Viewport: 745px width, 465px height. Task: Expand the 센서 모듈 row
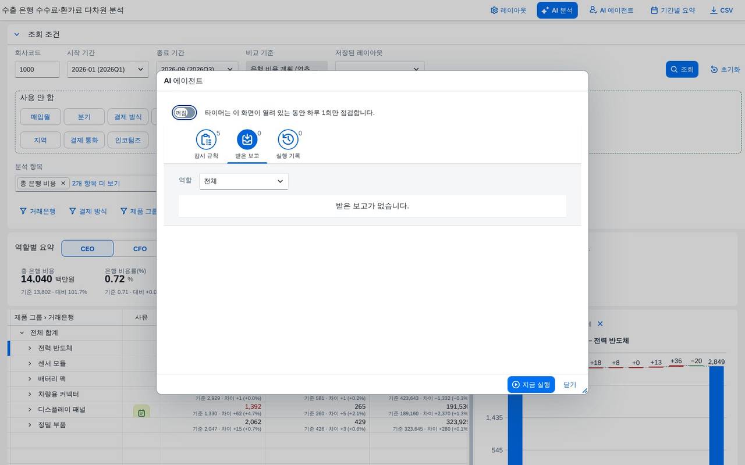click(x=30, y=363)
